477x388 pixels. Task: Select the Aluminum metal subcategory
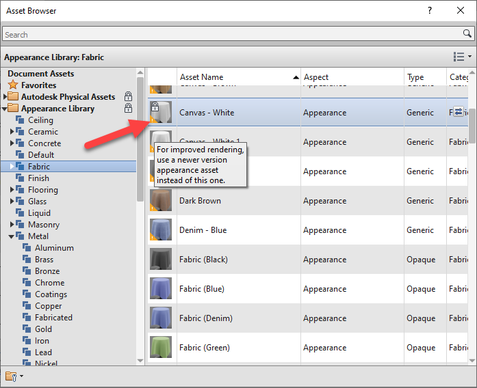click(x=54, y=248)
